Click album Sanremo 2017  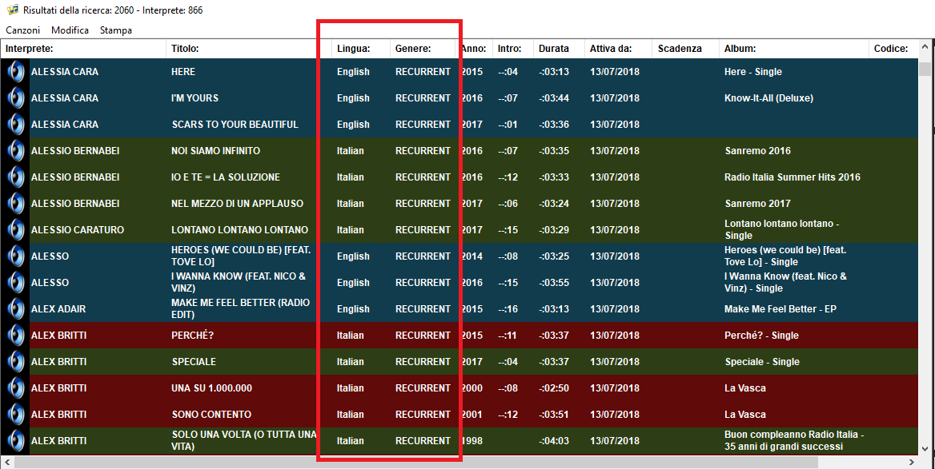tap(758, 203)
